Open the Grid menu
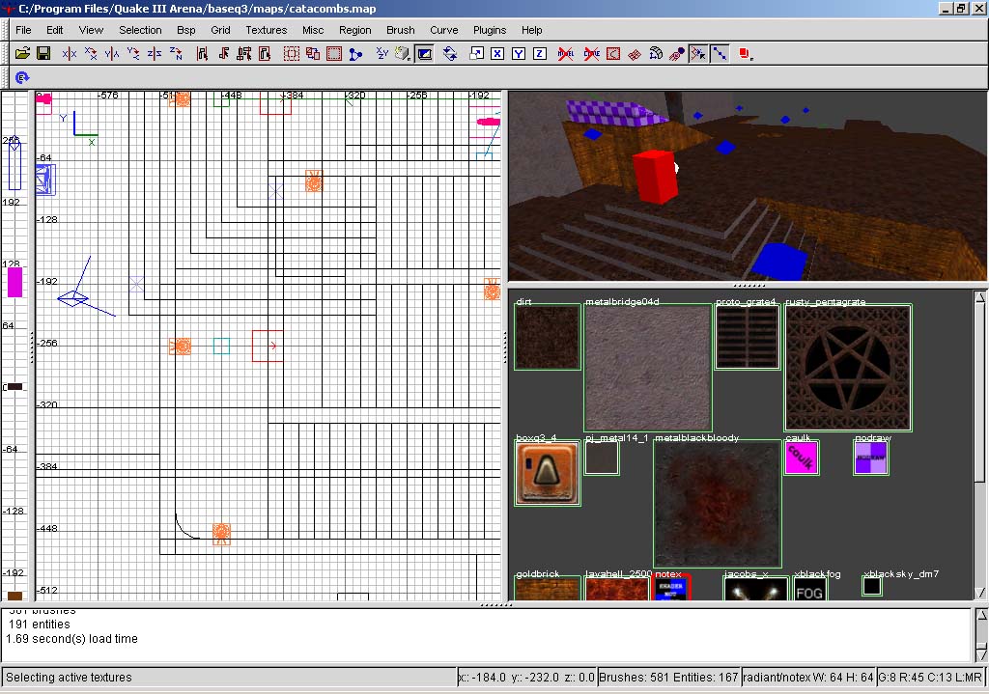Image resolution: width=989 pixels, height=694 pixels. coord(220,30)
